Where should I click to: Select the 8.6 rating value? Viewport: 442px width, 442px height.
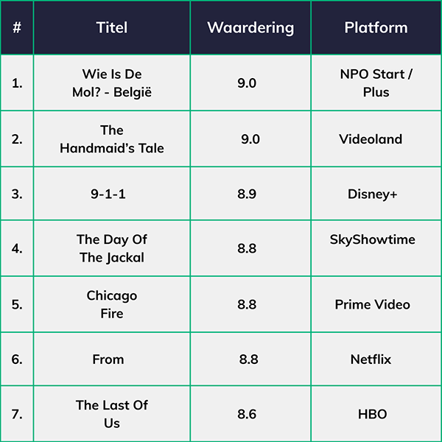click(x=247, y=414)
